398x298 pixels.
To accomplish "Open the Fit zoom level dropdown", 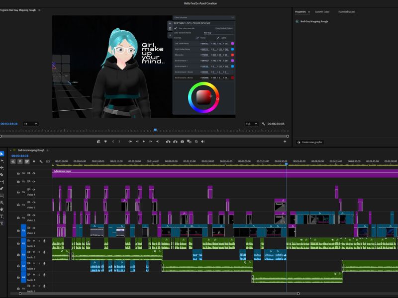I will [x=30, y=124].
